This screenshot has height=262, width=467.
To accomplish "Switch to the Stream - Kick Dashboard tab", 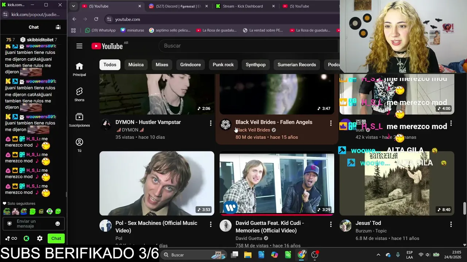I will 243,6.
